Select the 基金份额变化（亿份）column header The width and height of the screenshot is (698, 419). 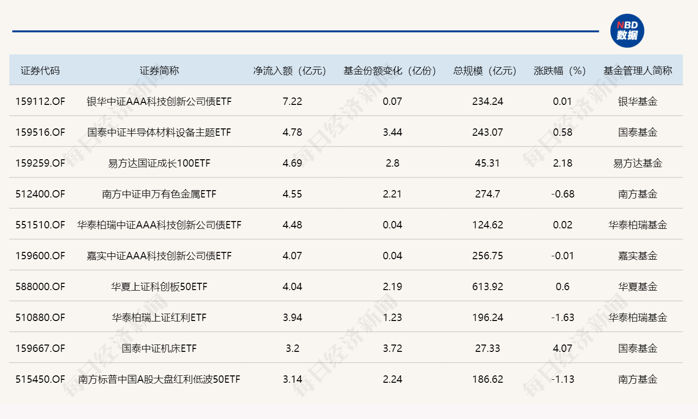point(390,71)
